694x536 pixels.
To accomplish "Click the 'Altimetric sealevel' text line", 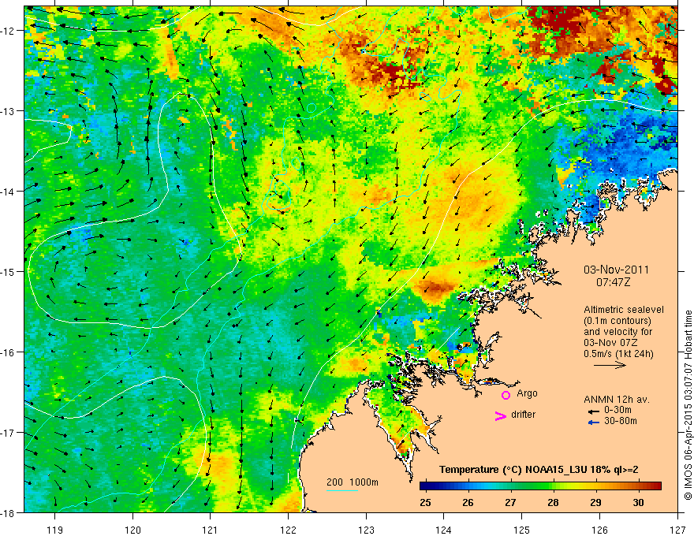I will 624,310.
